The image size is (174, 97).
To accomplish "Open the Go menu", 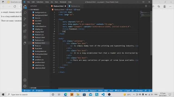I will coord(52,2).
